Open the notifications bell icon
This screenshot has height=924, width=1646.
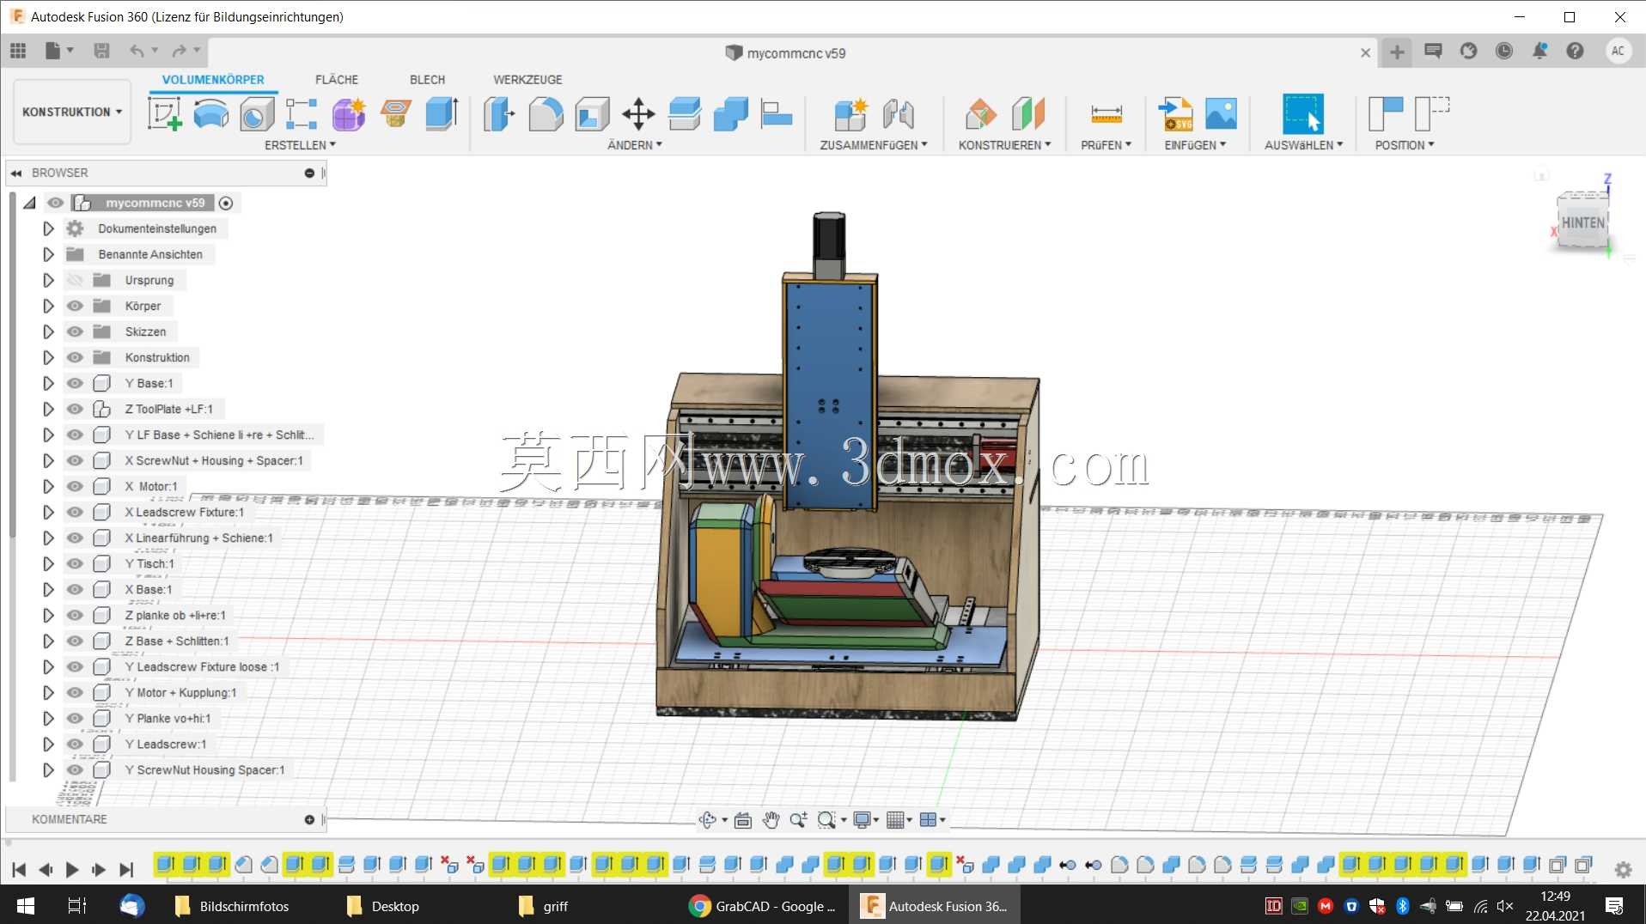click(1539, 52)
